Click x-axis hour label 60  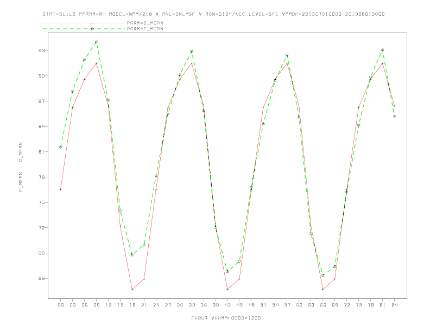coord(299,305)
